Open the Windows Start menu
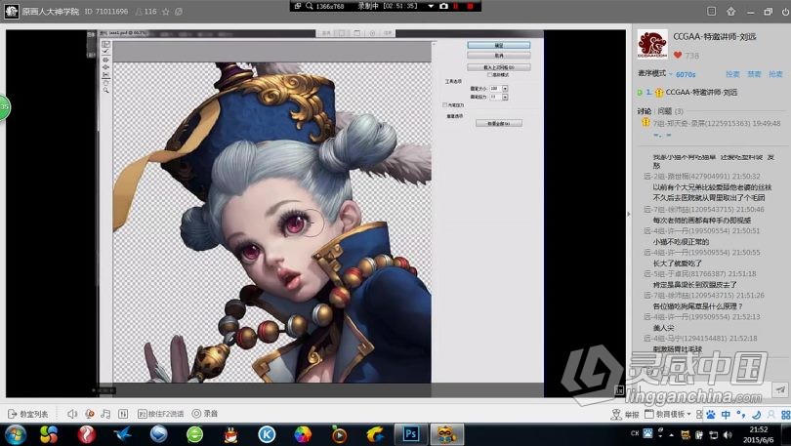 click(16, 434)
